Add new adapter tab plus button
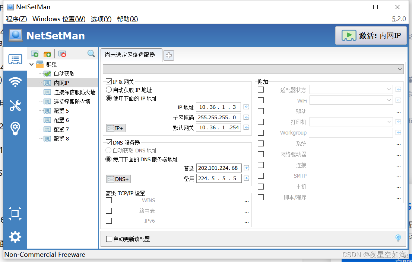Viewport: 412px width, 262px height. [169, 55]
